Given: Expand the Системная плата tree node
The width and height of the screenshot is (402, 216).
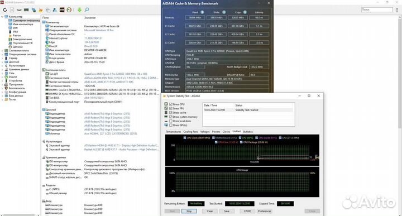Looking at the screenshot, I should pyautogui.click(x=2, y=50).
